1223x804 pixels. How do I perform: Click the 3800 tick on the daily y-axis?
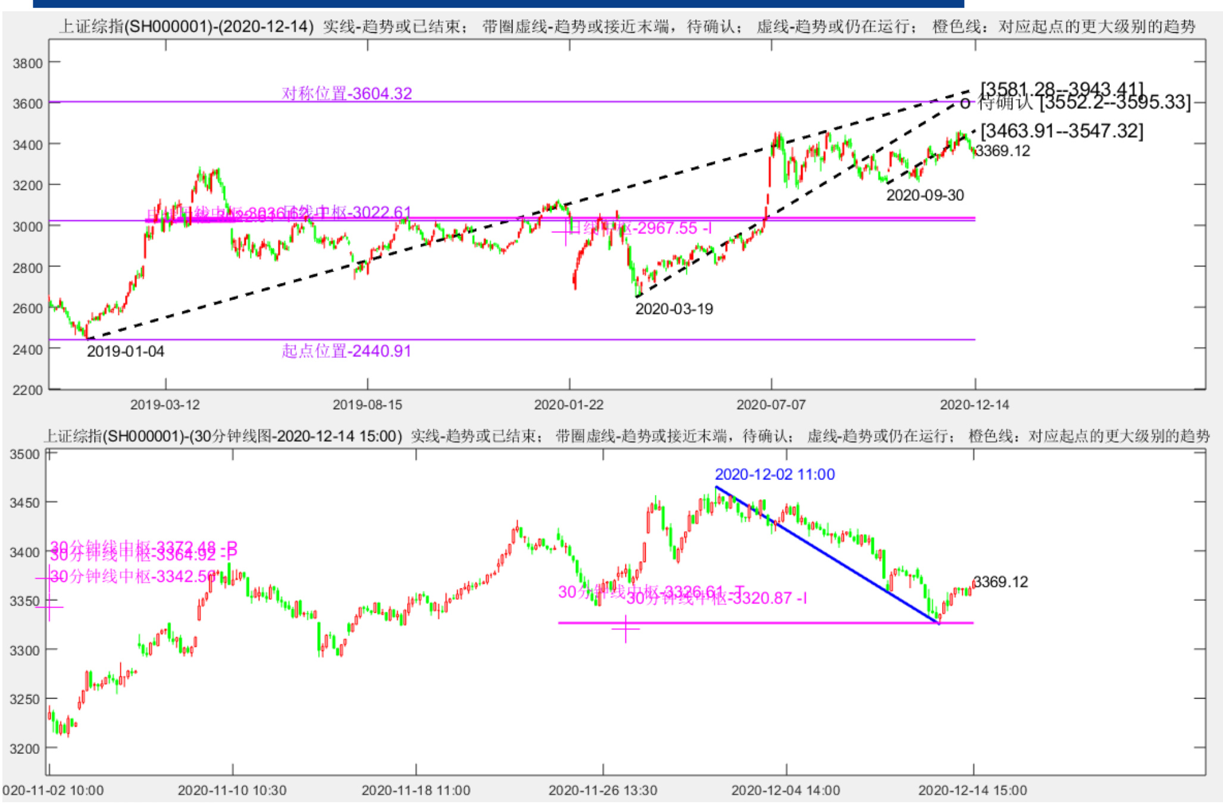coord(28,63)
